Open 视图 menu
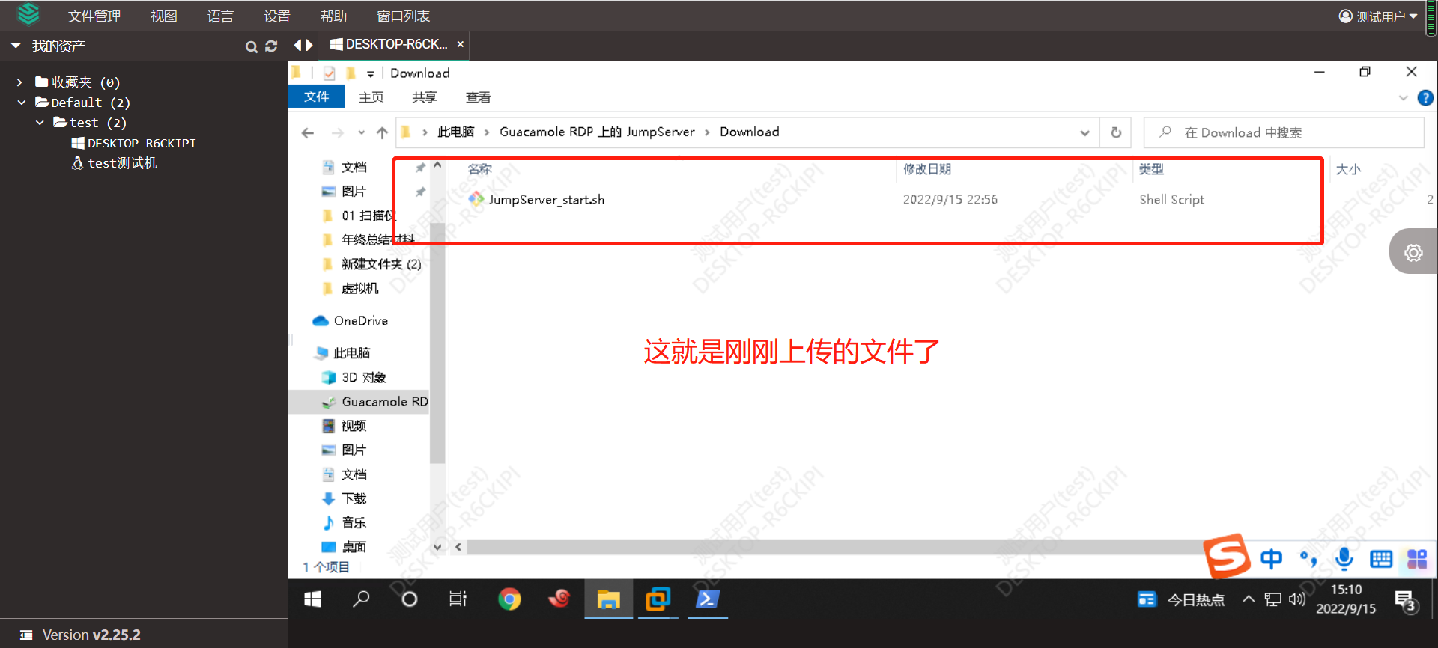Viewport: 1438px width, 648px height. (164, 16)
